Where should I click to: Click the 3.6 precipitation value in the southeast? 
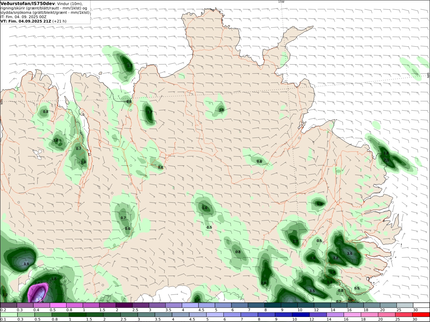pyautogui.click(x=350, y=253)
